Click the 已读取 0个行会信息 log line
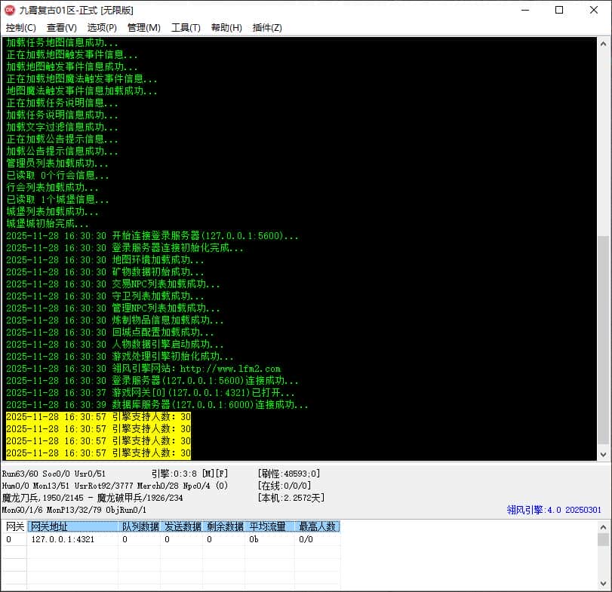Screen dimensions: 612x592 point(57,176)
